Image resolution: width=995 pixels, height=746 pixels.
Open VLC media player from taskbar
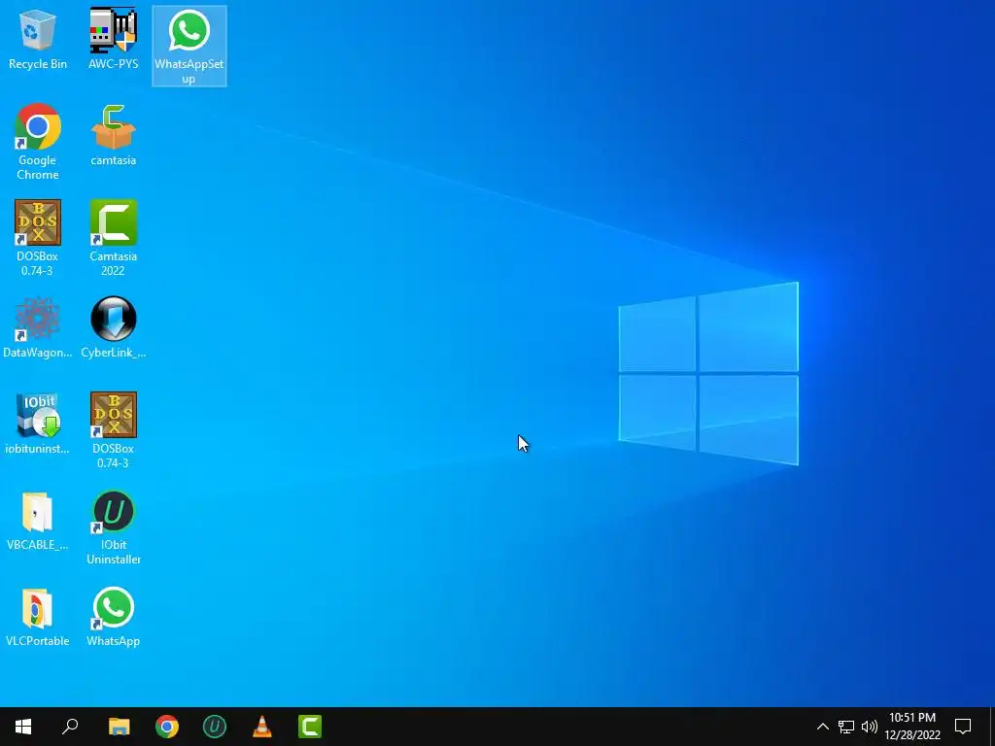[x=262, y=727]
